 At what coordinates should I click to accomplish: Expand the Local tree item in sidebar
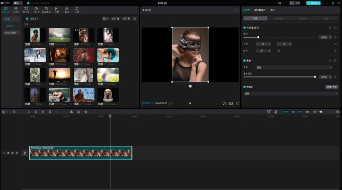click(11, 19)
